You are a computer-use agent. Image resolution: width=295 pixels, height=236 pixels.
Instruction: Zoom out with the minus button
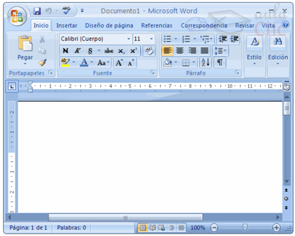pyautogui.click(x=214, y=228)
